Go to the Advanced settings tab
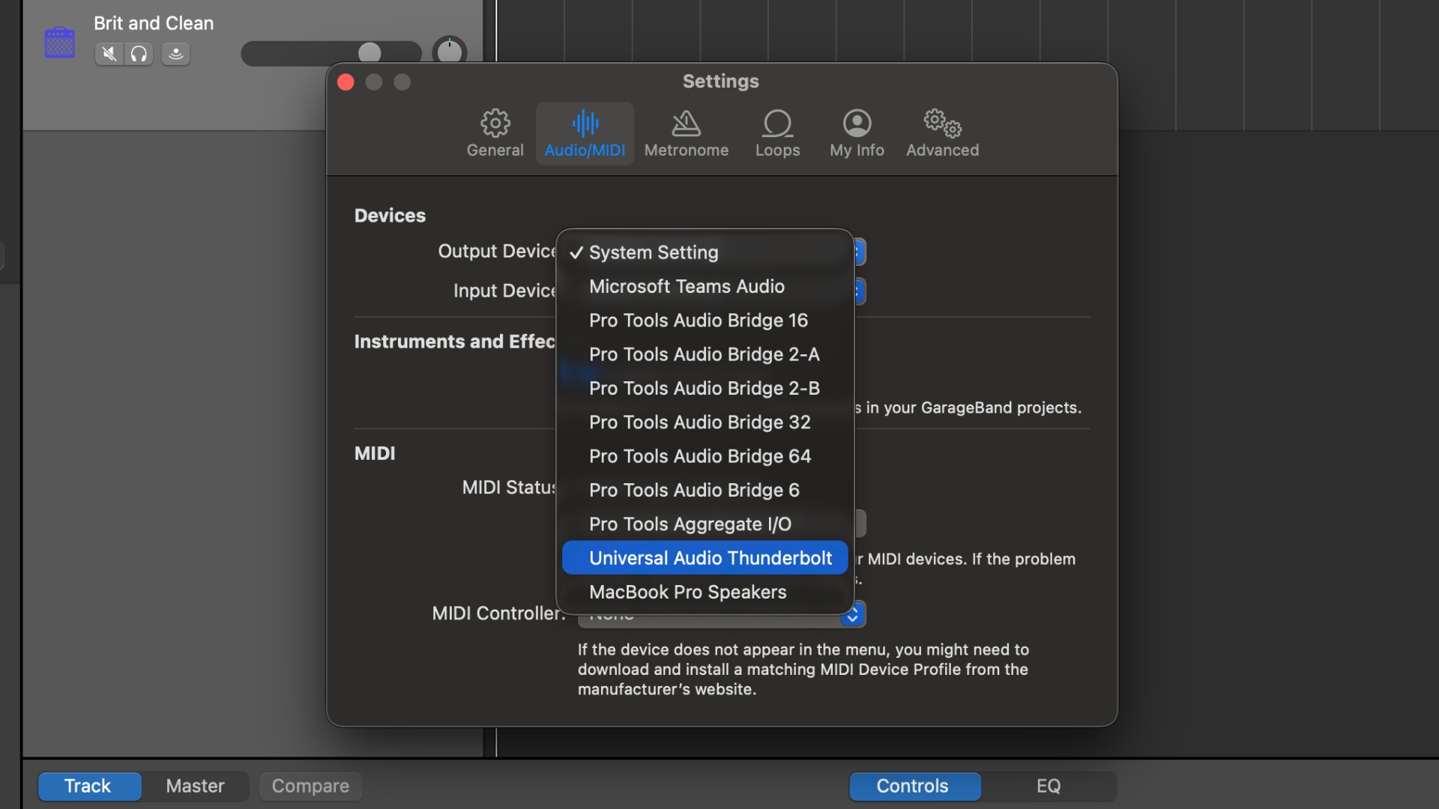This screenshot has height=809, width=1439. 942,133
